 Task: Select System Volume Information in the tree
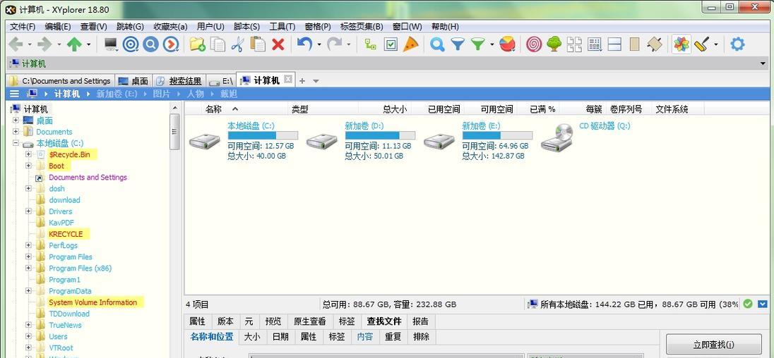(93, 302)
